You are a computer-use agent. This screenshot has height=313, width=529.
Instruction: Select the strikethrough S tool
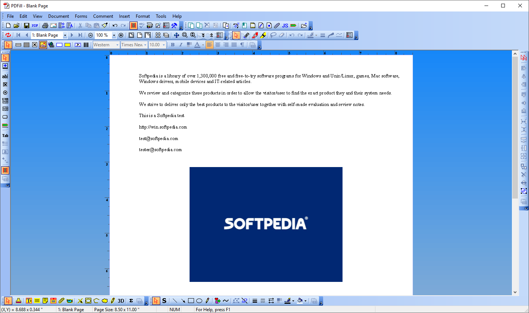point(164,301)
